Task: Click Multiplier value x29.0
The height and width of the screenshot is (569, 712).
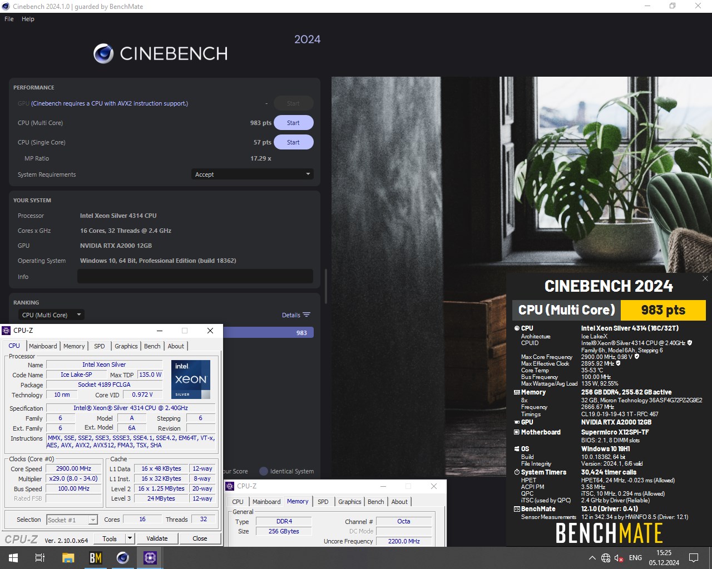Action: [73, 479]
